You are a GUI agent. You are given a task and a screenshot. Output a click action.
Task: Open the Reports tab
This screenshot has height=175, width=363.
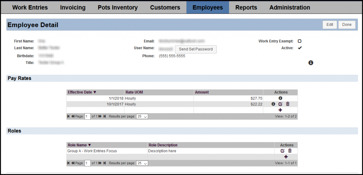coord(246,7)
